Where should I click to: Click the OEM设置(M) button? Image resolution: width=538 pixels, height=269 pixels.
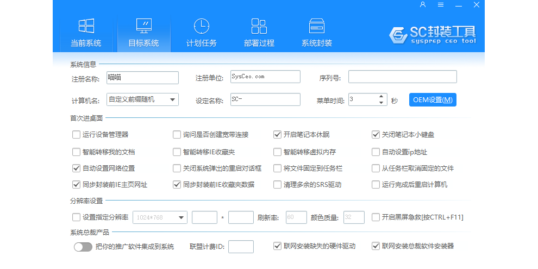click(432, 100)
